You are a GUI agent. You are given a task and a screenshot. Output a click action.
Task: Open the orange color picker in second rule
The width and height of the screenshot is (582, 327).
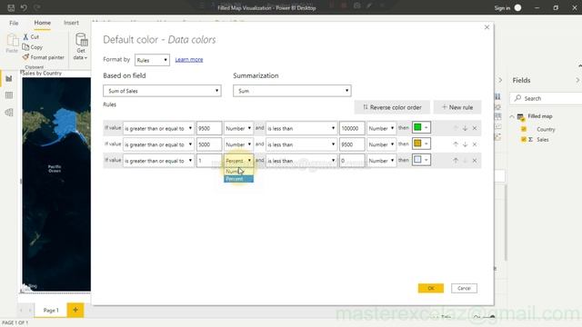click(421, 144)
